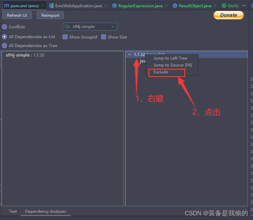This screenshot has height=220, width=253.
Task: Collapse the 1.7.32 tree node
Action: click(129, 55)
